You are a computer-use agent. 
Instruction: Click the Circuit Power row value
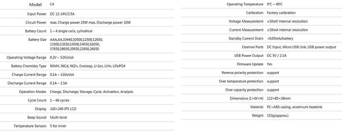click(x=90, y=23)
